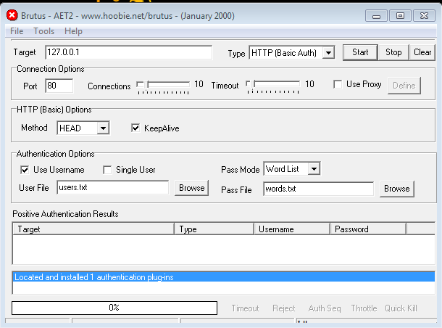Select 'Located and installed 1 authentication plug-ins' line

point(224,277)
